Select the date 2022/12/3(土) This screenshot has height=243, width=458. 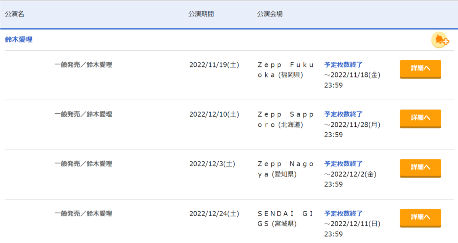[212, 164]
